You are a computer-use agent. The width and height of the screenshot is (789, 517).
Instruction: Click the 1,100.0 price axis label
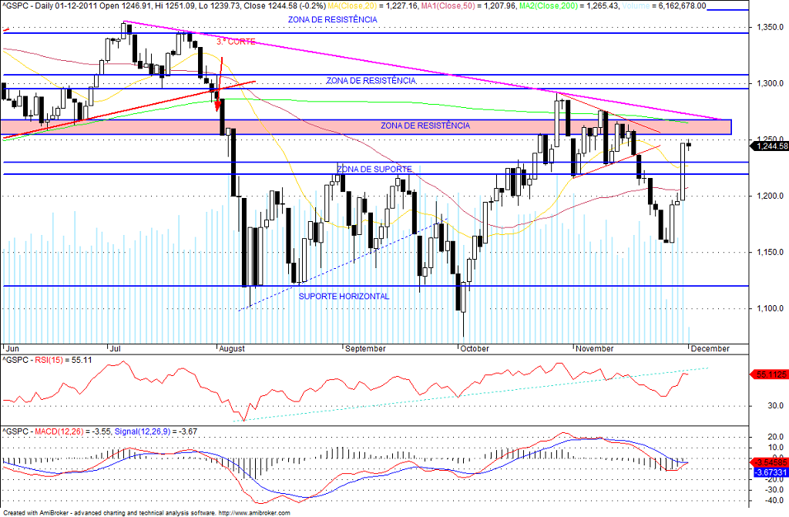pos(770,309)
